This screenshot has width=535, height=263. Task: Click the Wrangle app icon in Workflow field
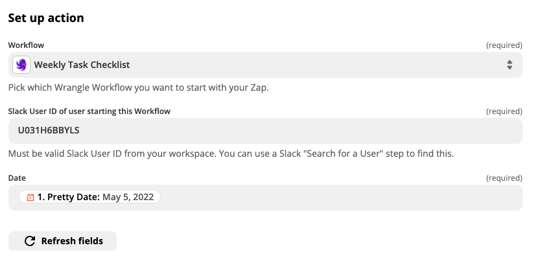click(x=21, y=65)
